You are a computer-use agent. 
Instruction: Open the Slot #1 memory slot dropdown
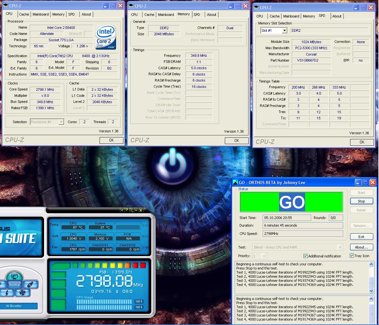284,30
